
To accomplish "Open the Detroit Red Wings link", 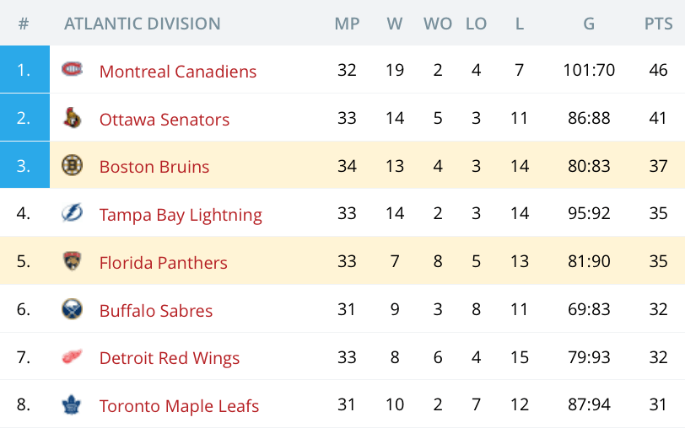I will point(170,358).
